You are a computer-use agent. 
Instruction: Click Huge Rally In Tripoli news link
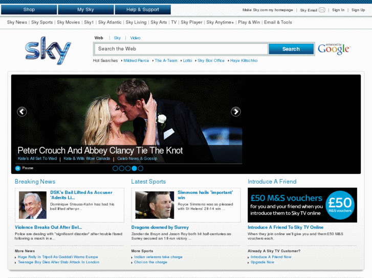click(x=58, y=257)
